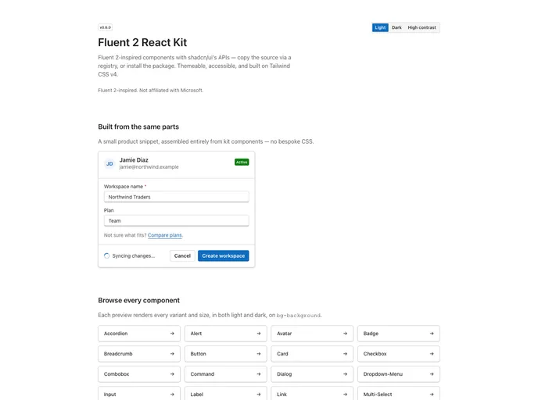The width and height of the screenshot is (538, 400).
Task: Open the Avatar component card
Action: (312, 334)
